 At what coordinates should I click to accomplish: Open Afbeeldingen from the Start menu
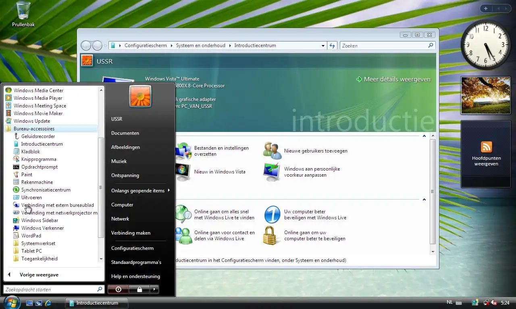tap(126, 147)
